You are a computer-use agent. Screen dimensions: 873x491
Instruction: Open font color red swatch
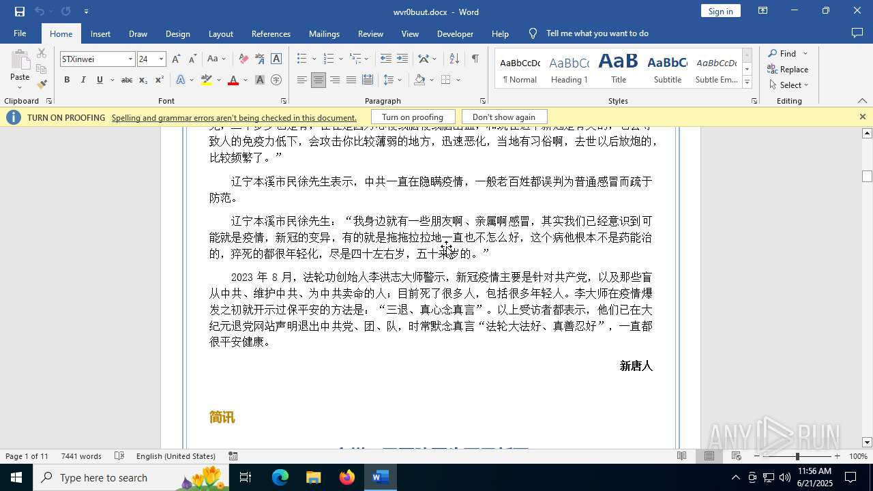(x=233, y=80)
